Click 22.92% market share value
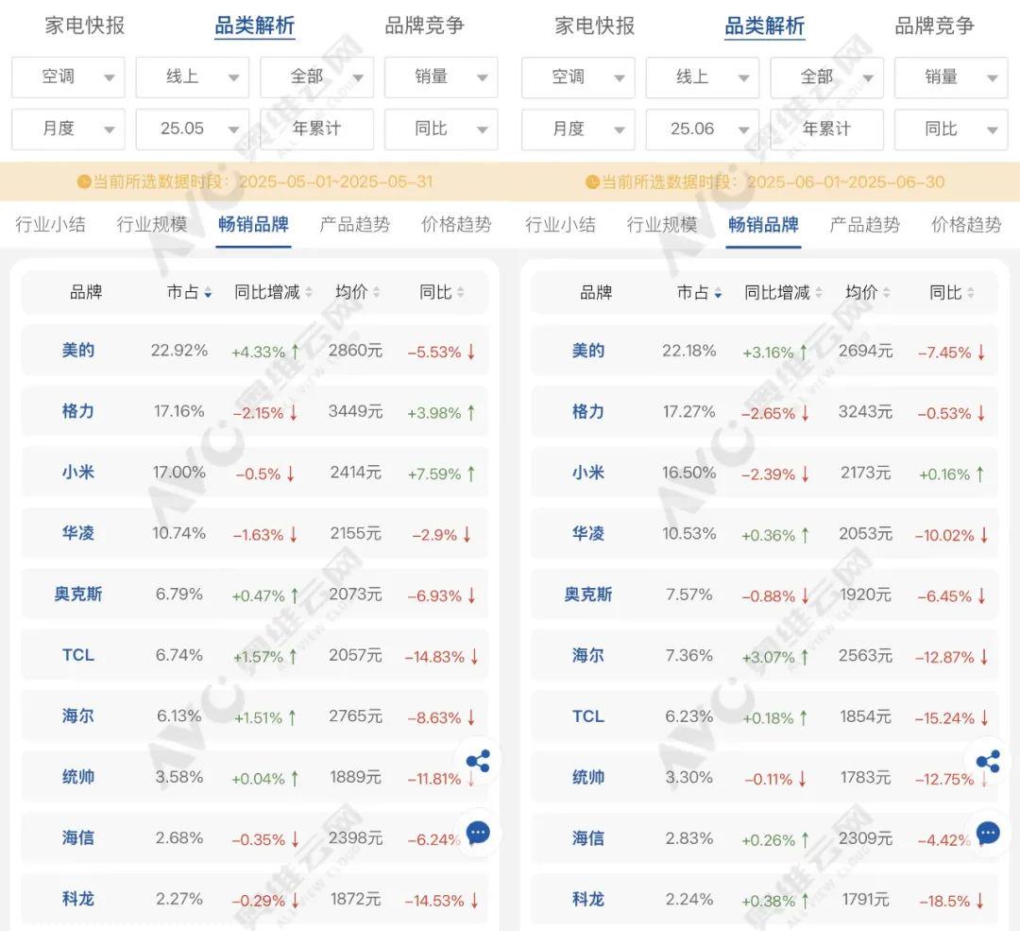This screenshot has width=1020, height=931. pyautogui.click(x=178, y=351)
